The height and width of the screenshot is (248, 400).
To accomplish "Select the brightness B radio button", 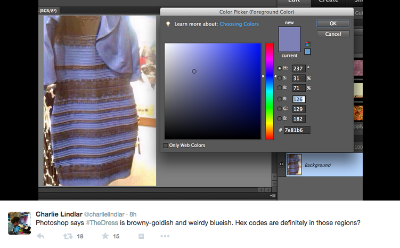I will 280,88.
